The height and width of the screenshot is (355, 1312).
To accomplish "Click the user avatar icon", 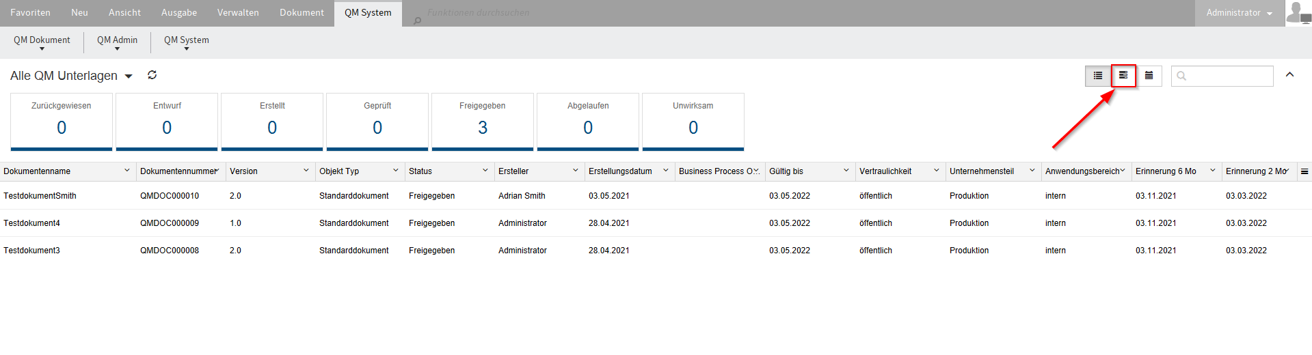I will click(1297, 13).
